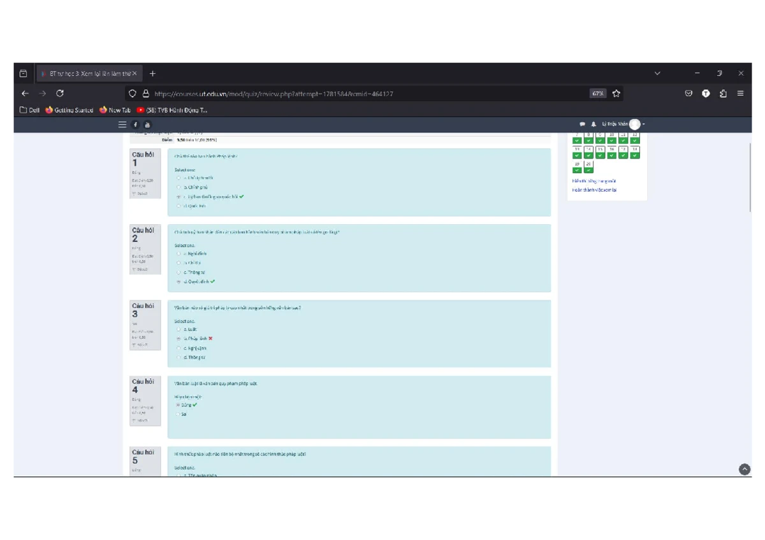Open the 'Getting Started' bookmark

pyautogui.click(x=69, y=110)
